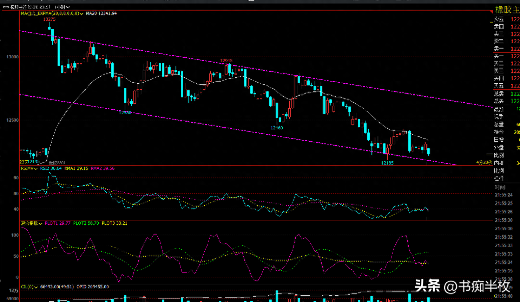Screen dimensions: 520x302
Task: Click the 橡胶主连(SHFE 2312) contract title
Action: [x=30, y=7]
